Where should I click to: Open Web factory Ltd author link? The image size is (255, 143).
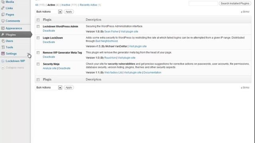(113, 72)
